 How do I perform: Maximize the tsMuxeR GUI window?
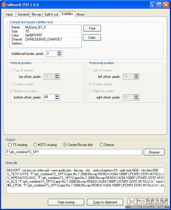coord(159,5)
